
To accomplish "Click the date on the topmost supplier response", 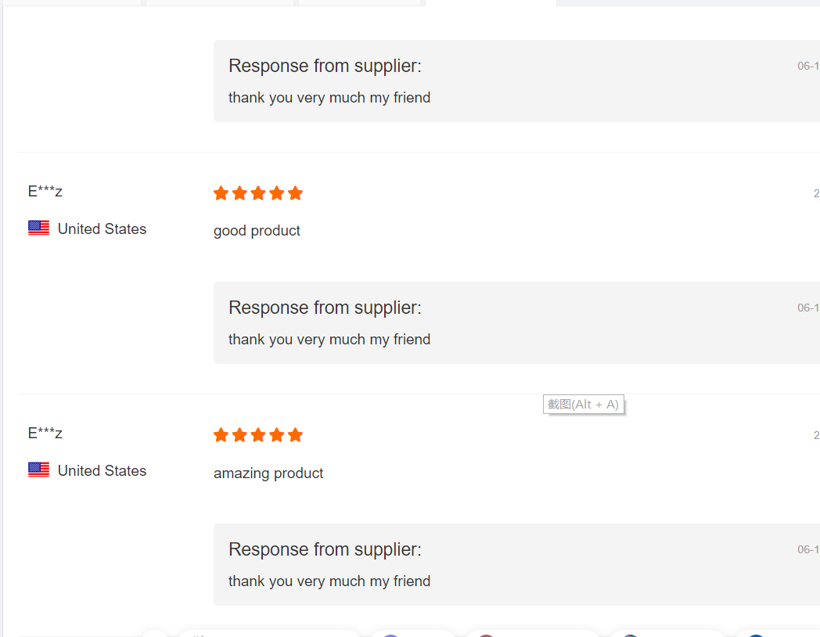I will tap(808, 66).
